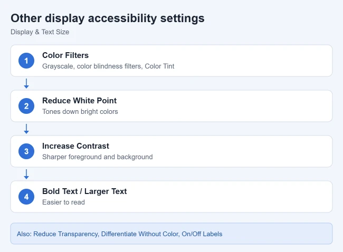Click the 'Other display accessibility settings' heading

click(x=108, y=18)
